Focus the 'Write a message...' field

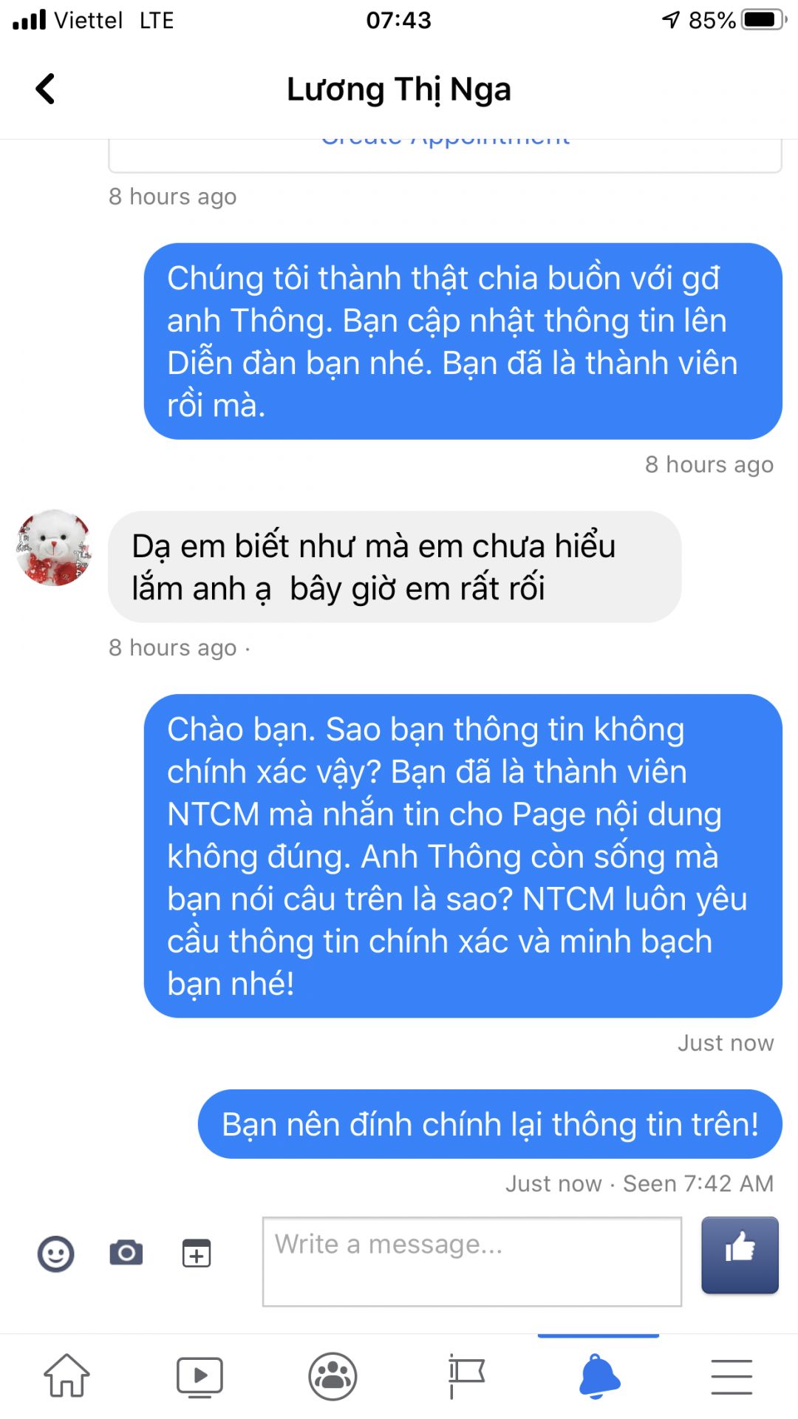pyautogui.click(x=472, y=1262)
